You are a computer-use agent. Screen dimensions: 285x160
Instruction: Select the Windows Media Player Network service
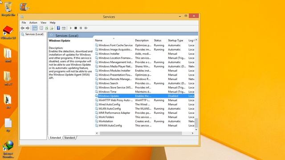click(x=144, y=66)
